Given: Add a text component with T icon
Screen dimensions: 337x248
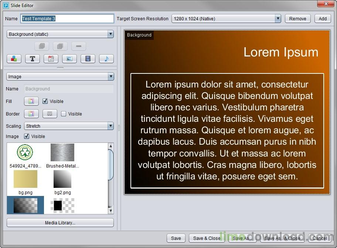Looking at the screenshot, I should point(33,59).
